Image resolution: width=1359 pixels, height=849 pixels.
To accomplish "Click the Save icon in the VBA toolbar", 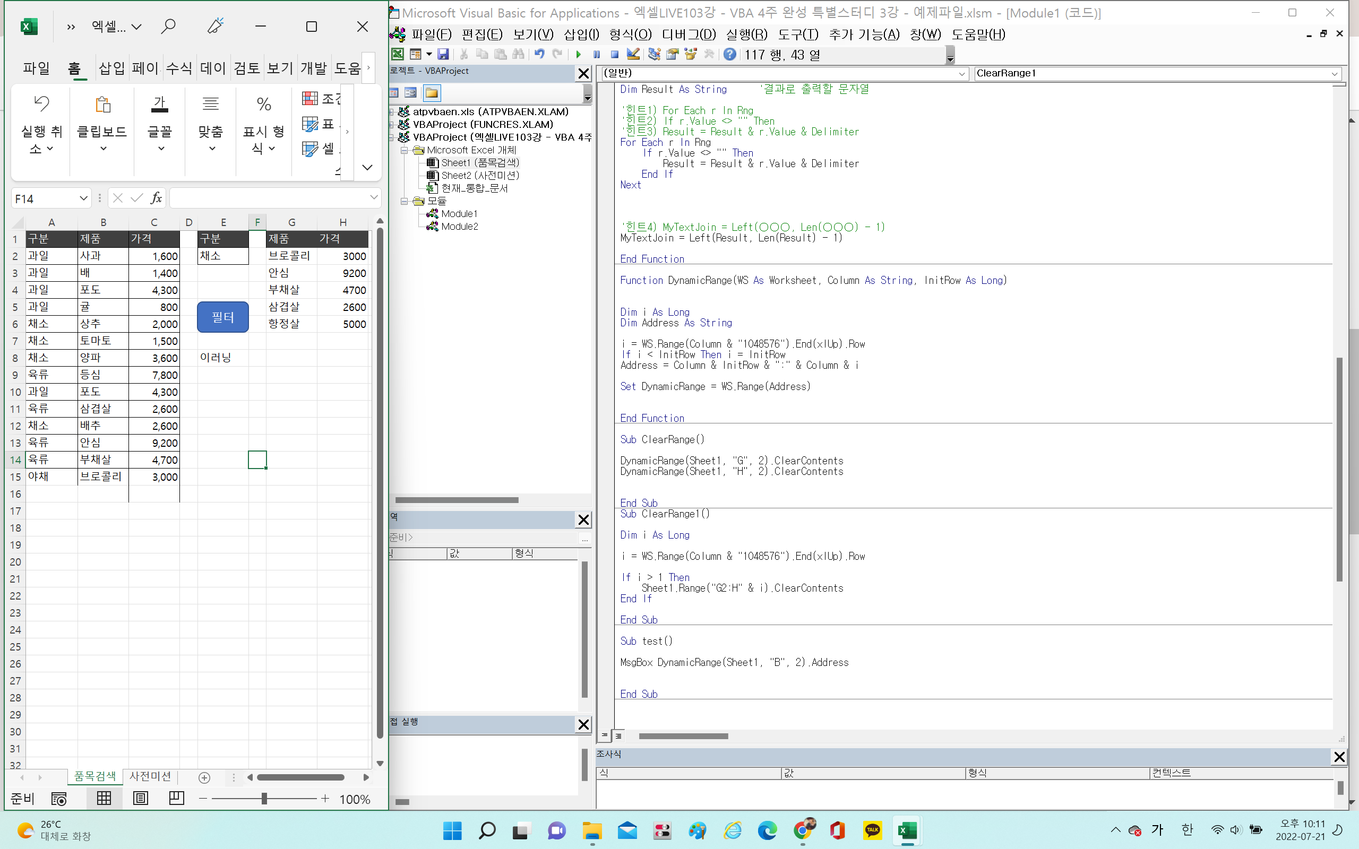I will click(443, 55).
